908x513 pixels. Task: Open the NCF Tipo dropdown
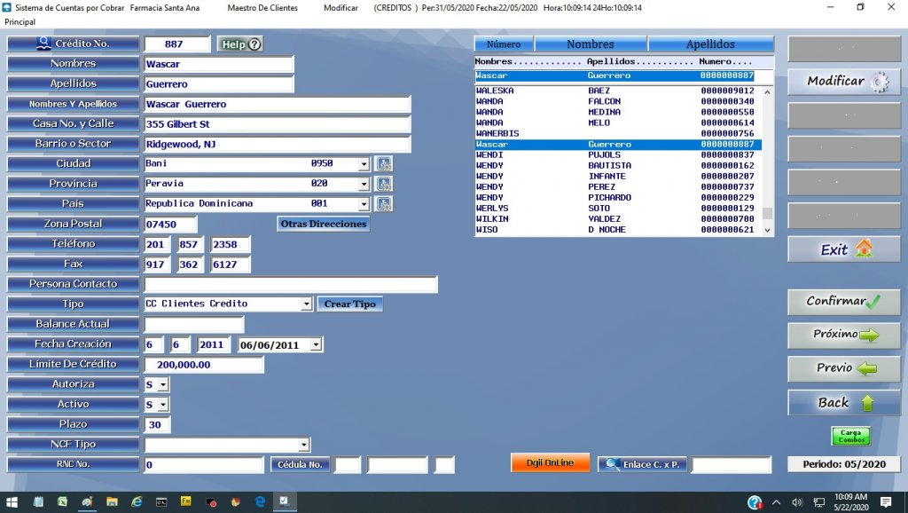(x=304, y=444)
